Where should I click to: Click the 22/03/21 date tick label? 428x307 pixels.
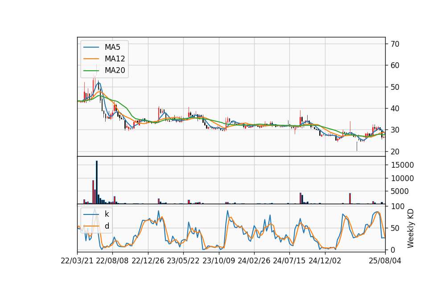click(x=77, y=261)
